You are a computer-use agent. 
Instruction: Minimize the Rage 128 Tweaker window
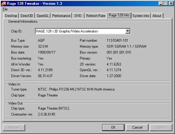click(161, 4)
